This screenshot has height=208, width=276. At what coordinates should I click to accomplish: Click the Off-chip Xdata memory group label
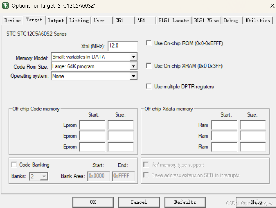(x=168, y=109)
